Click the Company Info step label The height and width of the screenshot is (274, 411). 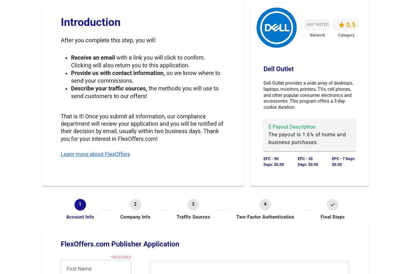[135, 217]
